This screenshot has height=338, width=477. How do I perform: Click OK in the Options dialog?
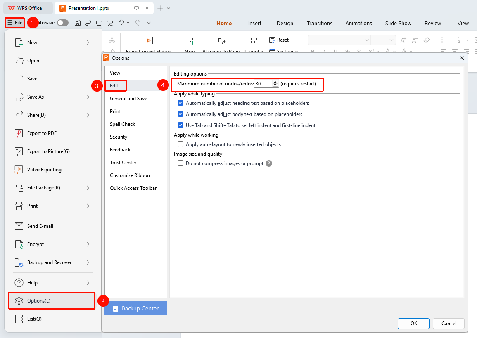(413, 324)
